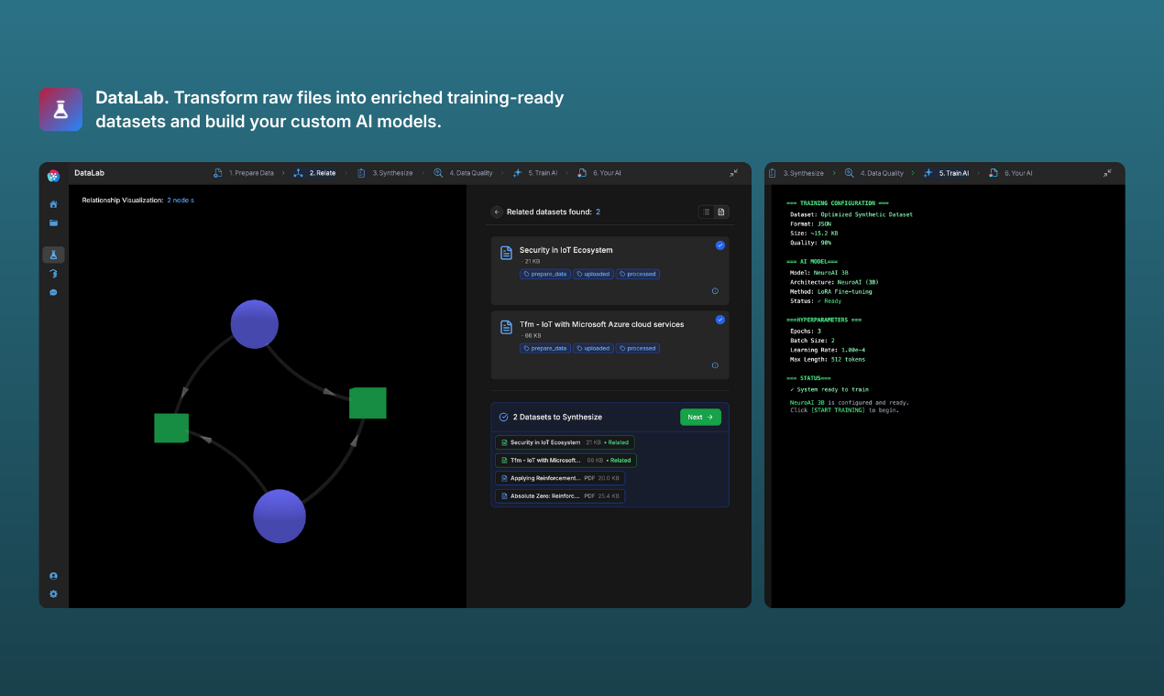Click the 2 nodes link in Relationship Visualization
The height and width of the screenshot is (696, 1164).
[x=180, y=199]
